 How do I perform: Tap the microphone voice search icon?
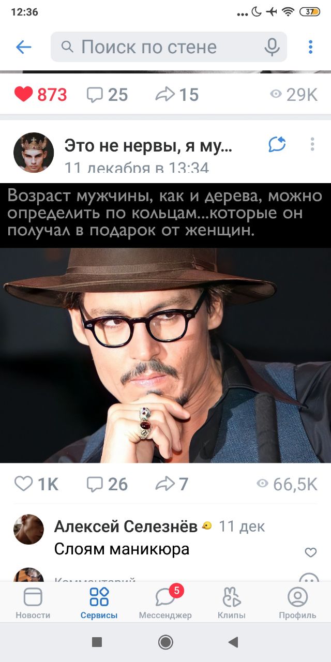[272, 47]
